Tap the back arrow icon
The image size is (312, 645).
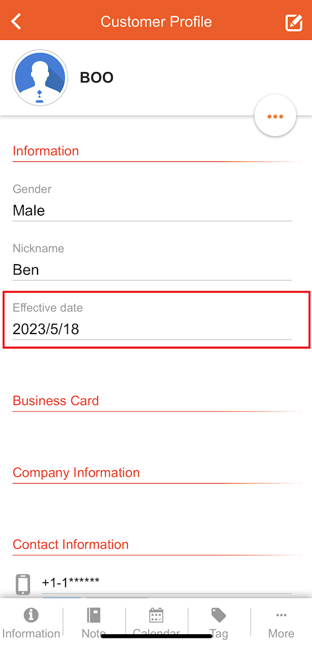16,22
